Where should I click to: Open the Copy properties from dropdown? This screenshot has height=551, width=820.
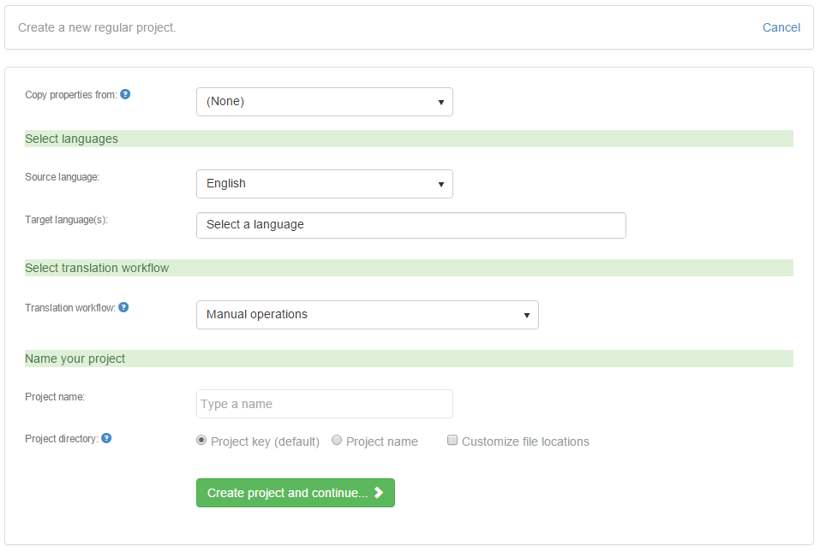[x=324, y=102]
